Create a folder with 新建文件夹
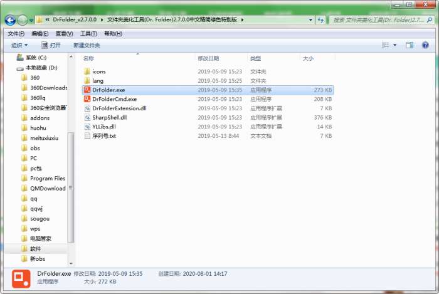Screen dimensions: 439x294 87,45
